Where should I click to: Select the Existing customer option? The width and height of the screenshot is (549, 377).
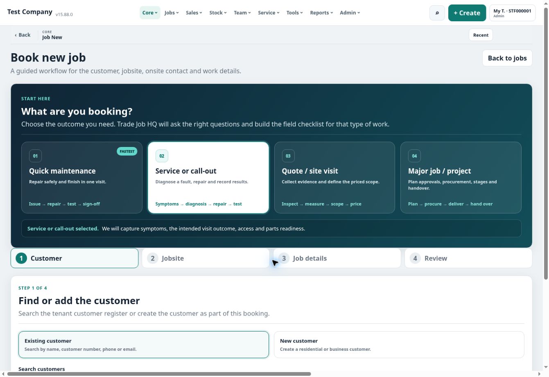click(x=144, y=345)
